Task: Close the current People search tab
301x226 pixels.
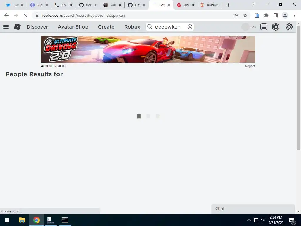Action: tap(168, 5)
